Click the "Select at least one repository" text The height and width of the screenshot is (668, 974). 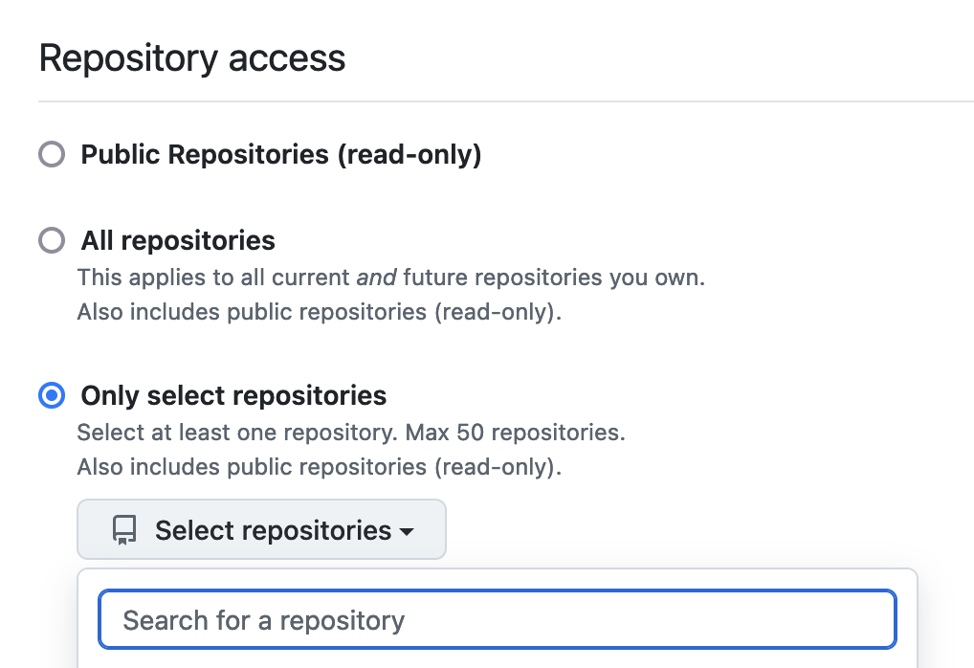tap(236, 432)
